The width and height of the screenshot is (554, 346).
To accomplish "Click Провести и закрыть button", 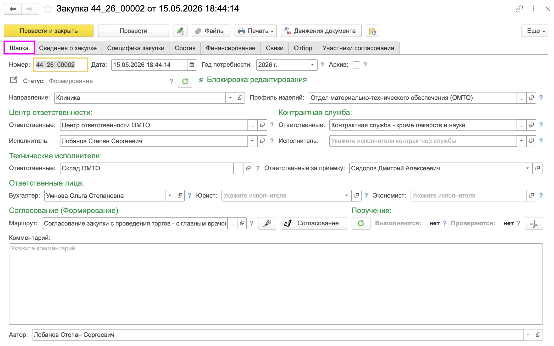I will point(49,31).
